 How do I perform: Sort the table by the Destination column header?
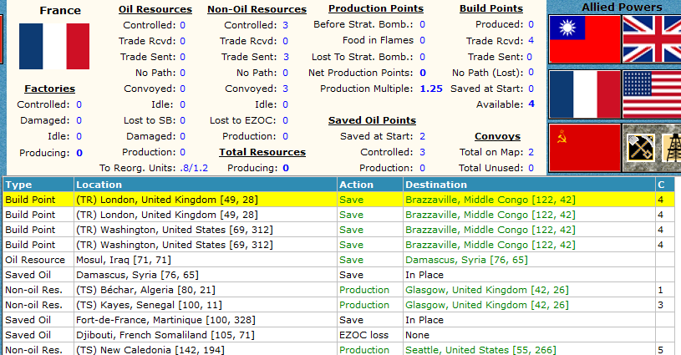point(529,185)
